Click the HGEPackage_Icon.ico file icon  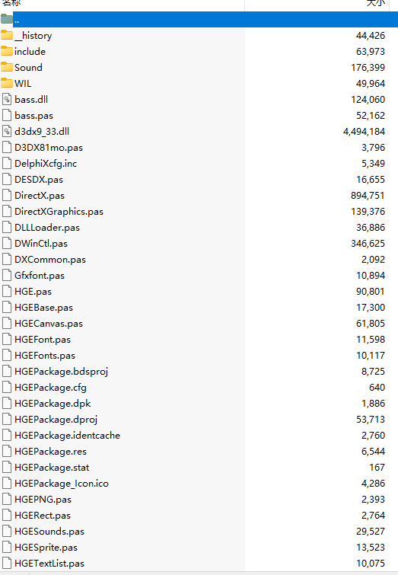(7, 484)
